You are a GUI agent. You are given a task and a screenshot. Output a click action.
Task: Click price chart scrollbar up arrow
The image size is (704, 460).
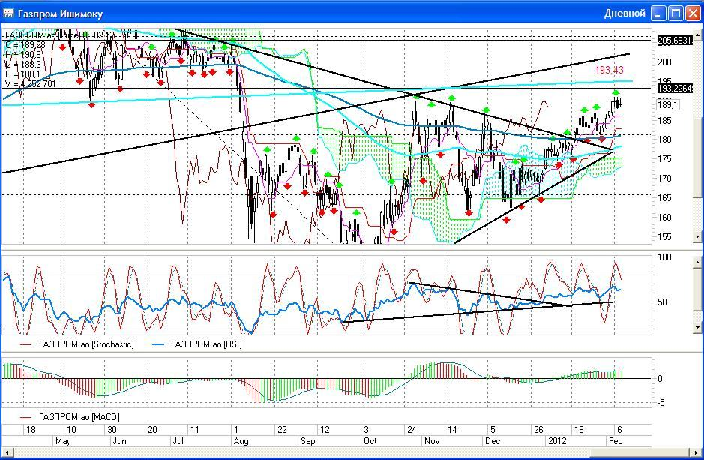[x=698, y=35]
